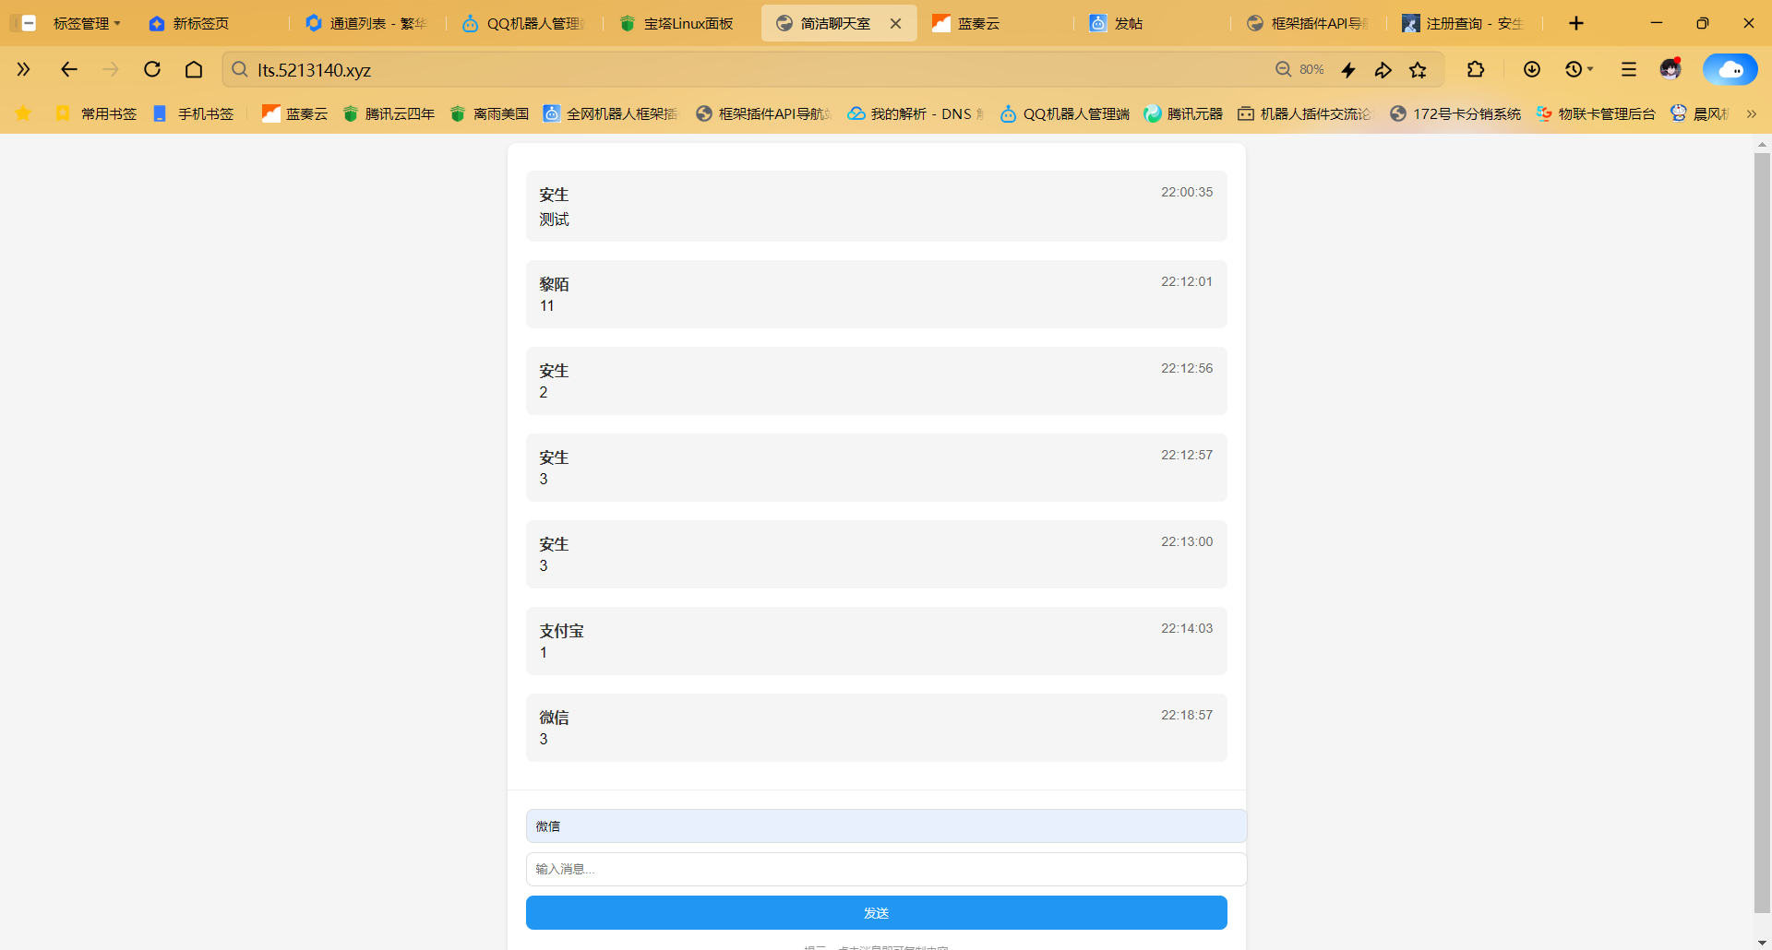1772x950 pixels.
Task: Expand hidden bookmarks with the chevron arrows
Action: coord(1753,113)
